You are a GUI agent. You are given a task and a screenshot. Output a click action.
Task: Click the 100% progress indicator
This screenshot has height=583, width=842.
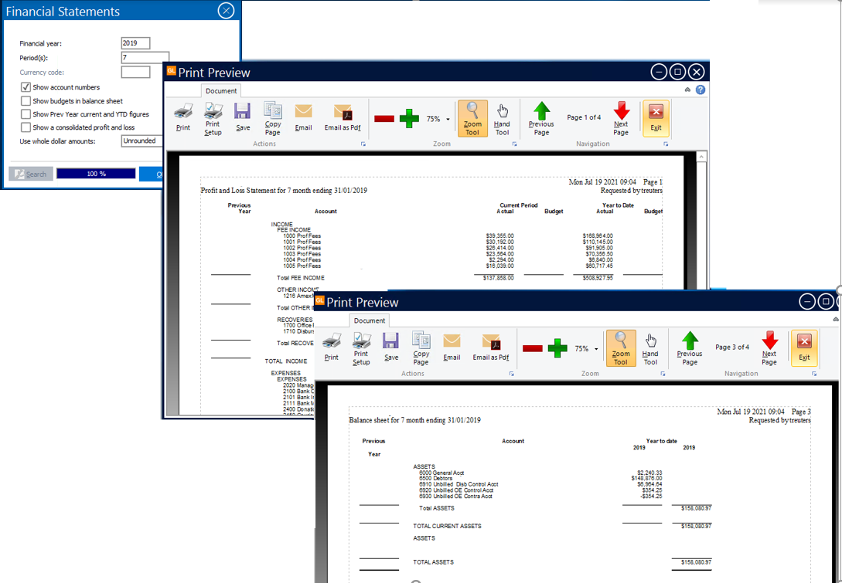coord(95,173)
